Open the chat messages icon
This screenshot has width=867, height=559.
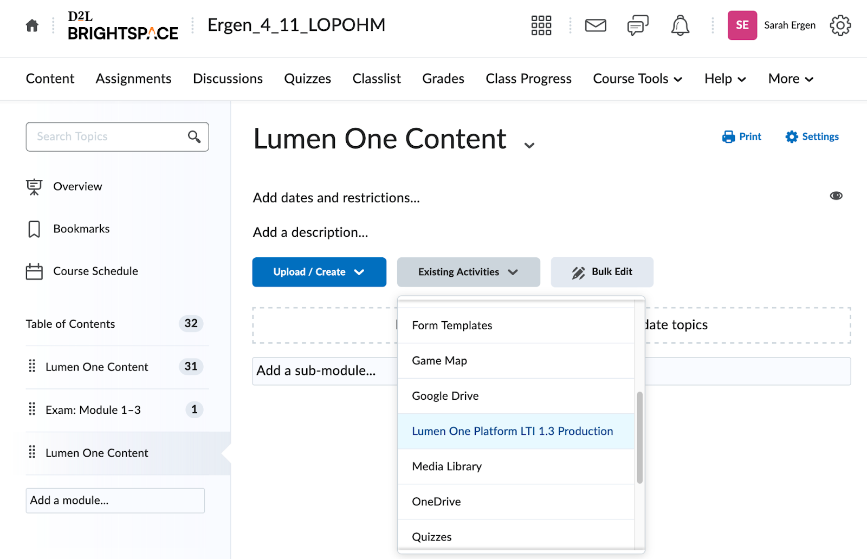point(637,25)
